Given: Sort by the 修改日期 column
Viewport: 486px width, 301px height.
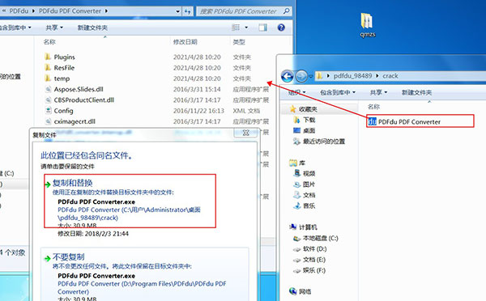Looking at the screenshot, I should (185, 42).
